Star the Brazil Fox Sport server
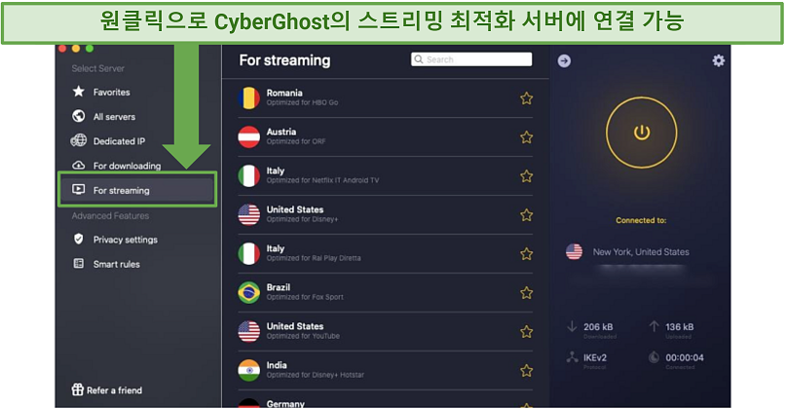785x408 pixels. 526,293
